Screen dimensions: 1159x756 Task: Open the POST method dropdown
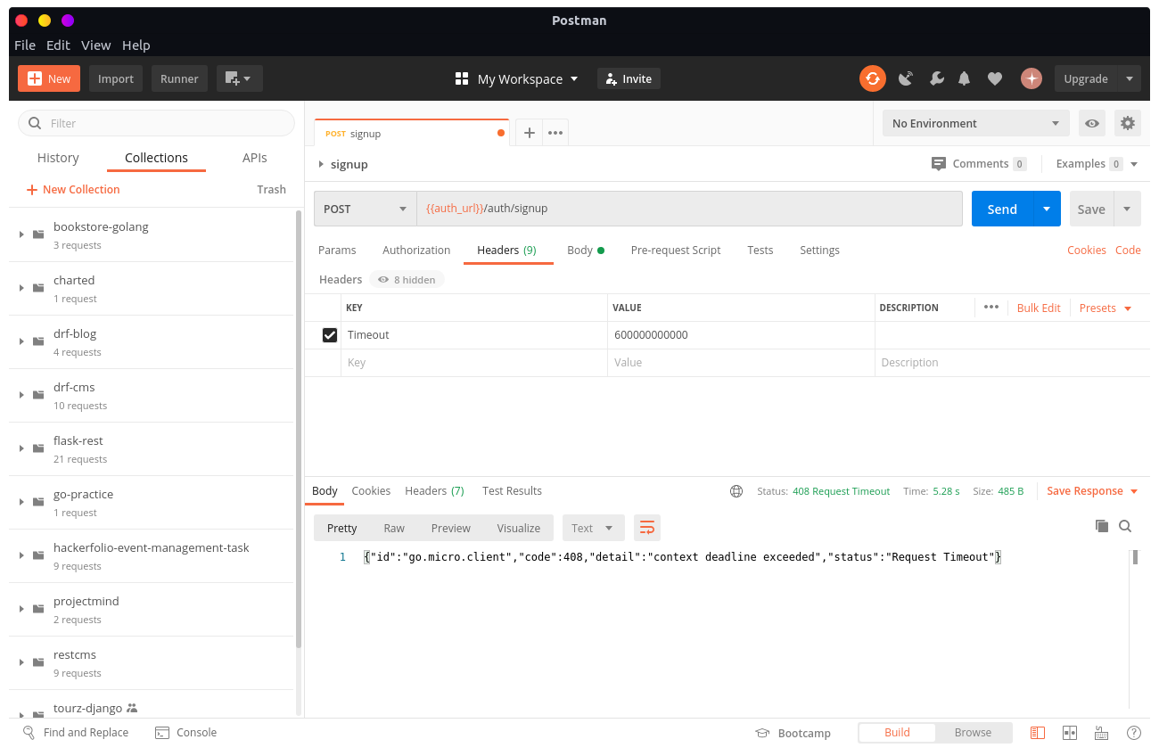coord(365,209)
